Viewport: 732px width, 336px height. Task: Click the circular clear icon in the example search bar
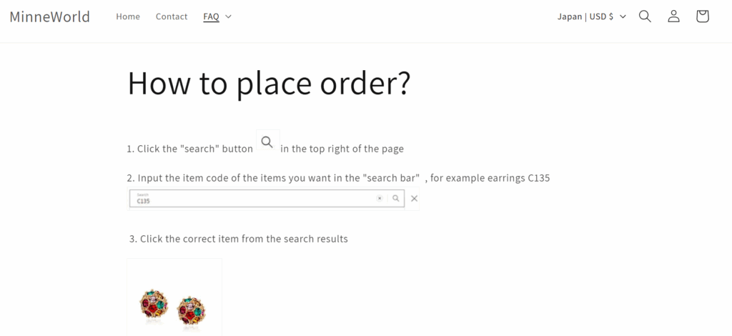coord(380,198)
